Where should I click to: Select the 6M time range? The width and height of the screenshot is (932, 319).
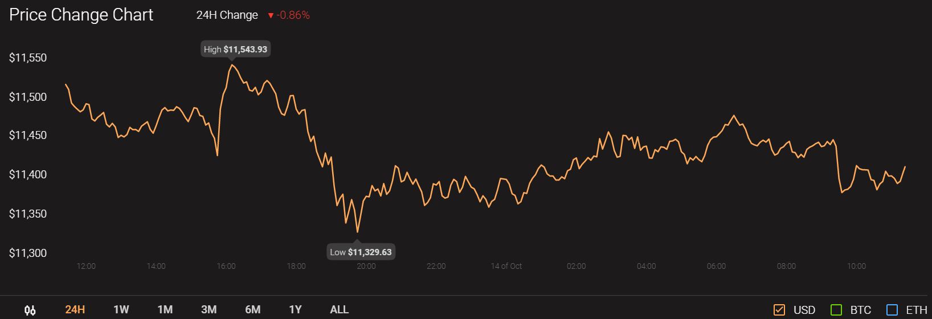[x=252, y=310]
